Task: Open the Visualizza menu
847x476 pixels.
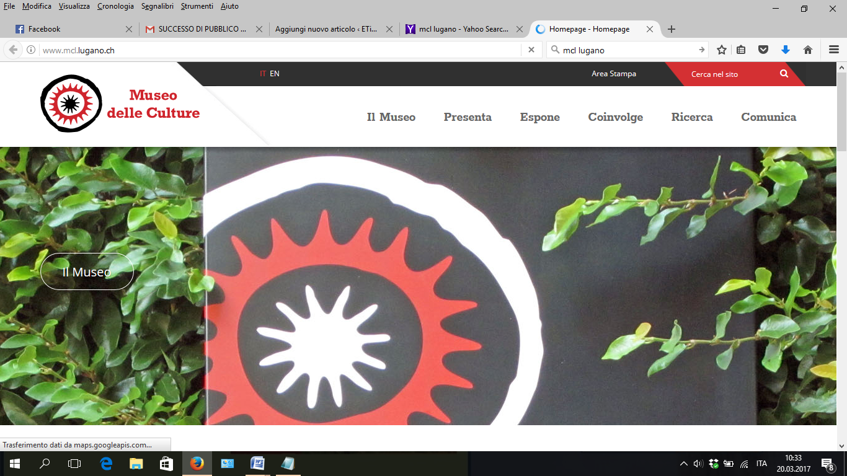Action: click(74, 6)
